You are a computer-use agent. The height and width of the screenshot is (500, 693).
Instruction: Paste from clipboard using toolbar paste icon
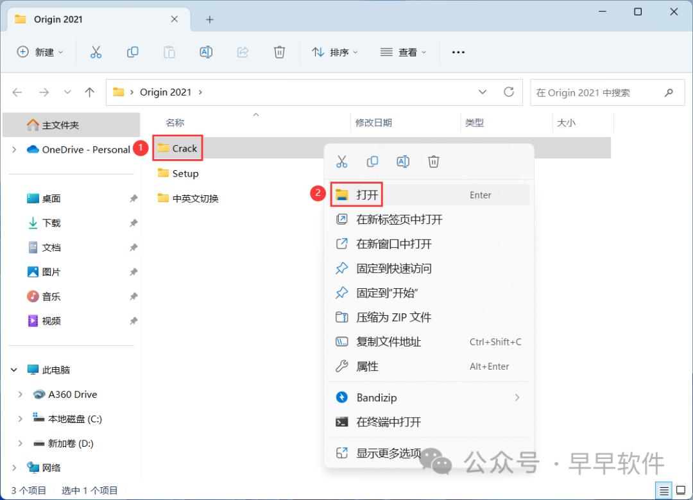click(x=169, y=52)
